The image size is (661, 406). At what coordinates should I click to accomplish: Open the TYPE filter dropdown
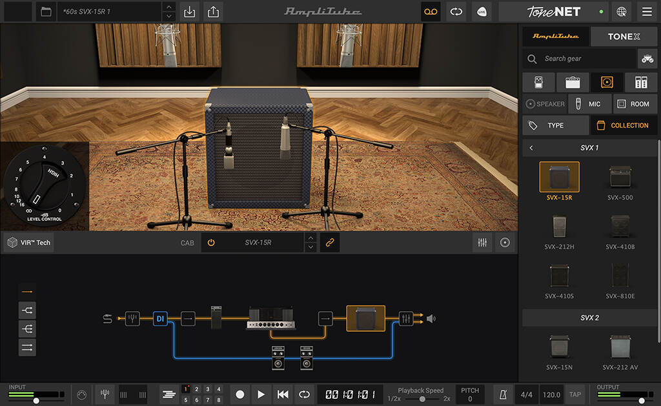pyautogui.click(x=555, y=125)
